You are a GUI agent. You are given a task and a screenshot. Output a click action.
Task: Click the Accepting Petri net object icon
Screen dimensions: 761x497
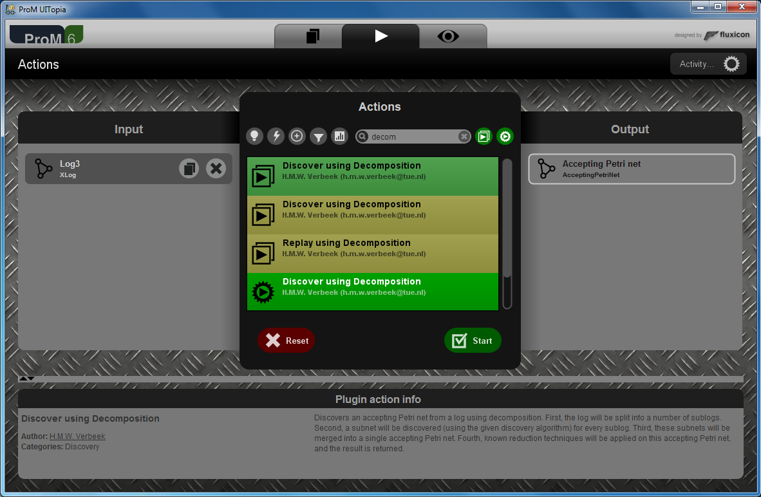547,169
